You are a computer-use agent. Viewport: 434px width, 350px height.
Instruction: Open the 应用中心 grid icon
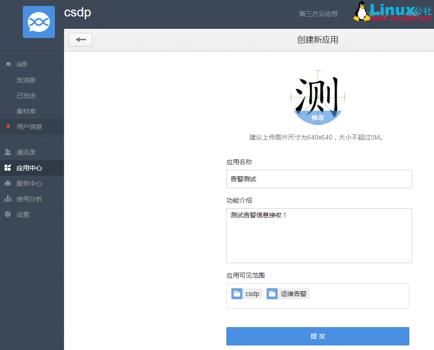[x=8, y=168]
